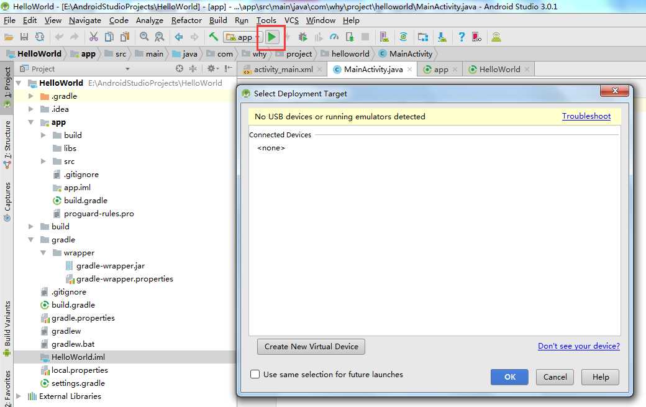Navigate Forward arrow icon
Screen dimensions: 646x407
194,37
